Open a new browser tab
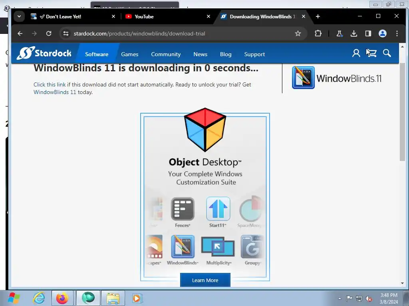Image resolution: width=409 pixels, height=306 pixels. coord(318,16)
